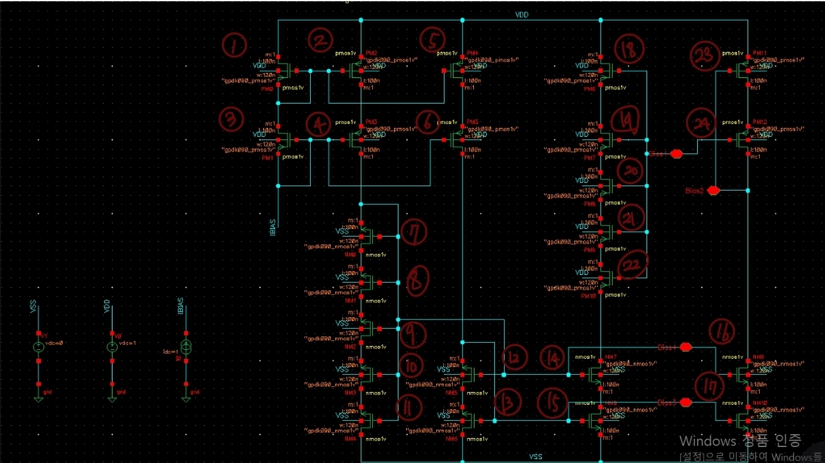Select the V0 vdc=1 voltage source symbol
Viewport: 825px width, 463px height.
(112, 345)
